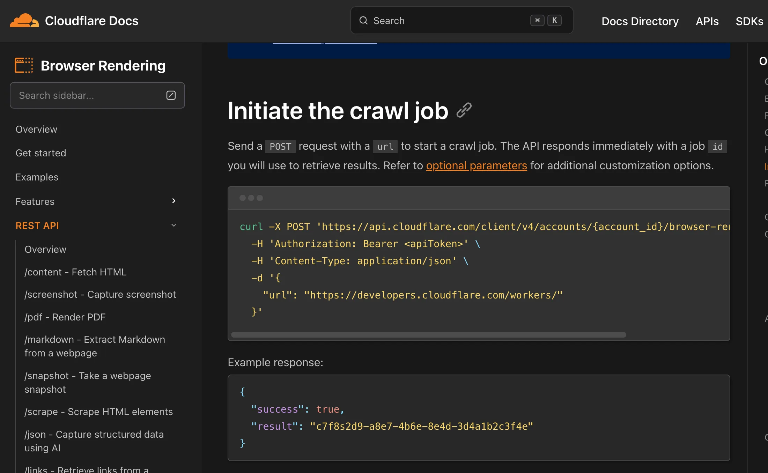Click the developers.cloudflare.com workers URL string
This screenshot has height=473, width=768.
tap(433, 295)
